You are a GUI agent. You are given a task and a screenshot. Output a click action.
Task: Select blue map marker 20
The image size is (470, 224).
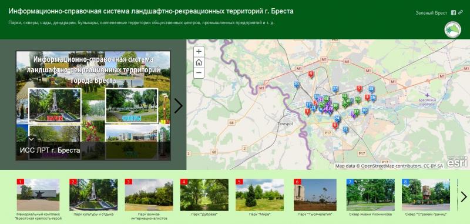point(297,85)
